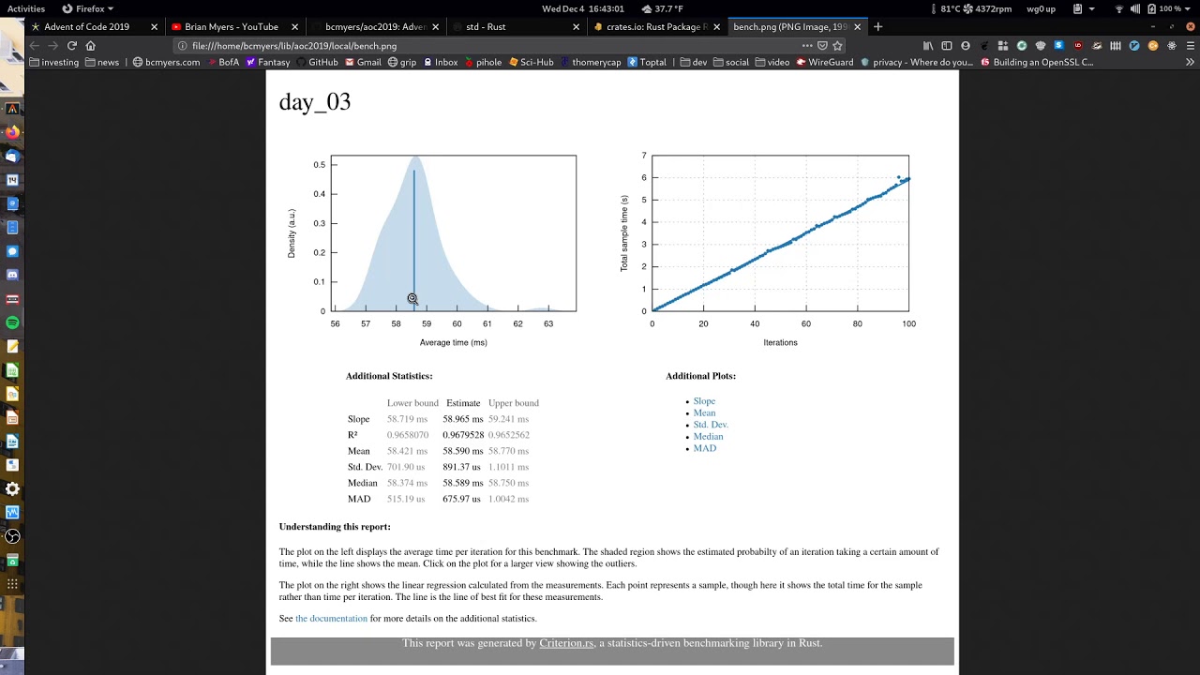Open the system status menu arrow
This screenshot has height=675, width=1200.
click(1190, 8)
